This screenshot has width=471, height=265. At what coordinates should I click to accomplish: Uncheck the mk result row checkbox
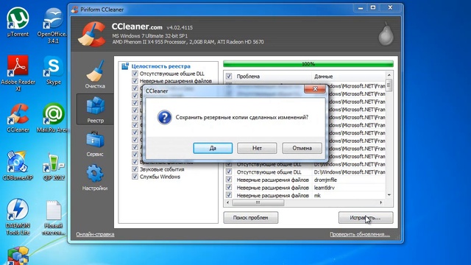(229, 195)
